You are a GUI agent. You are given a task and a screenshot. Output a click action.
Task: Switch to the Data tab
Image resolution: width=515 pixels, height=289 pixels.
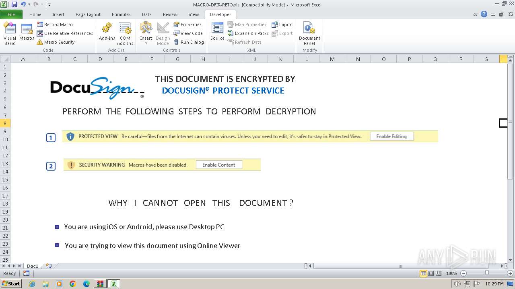click(x=147, y=14)
